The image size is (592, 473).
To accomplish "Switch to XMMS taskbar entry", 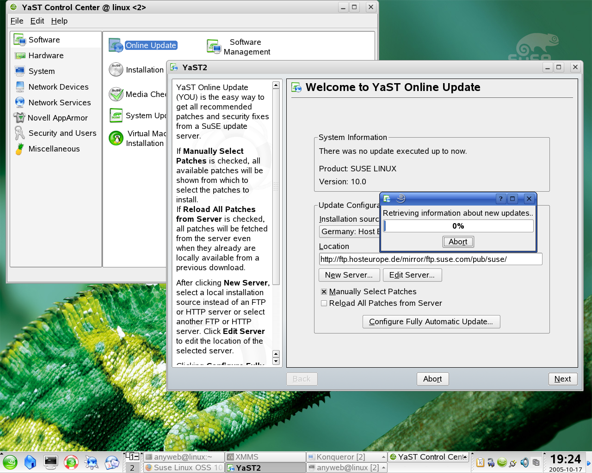I will point(265,457).
